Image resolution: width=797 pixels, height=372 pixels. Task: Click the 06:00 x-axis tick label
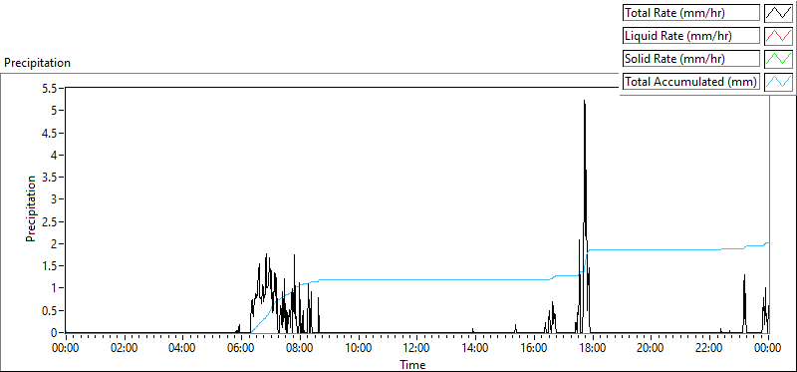tap(241, 349)
